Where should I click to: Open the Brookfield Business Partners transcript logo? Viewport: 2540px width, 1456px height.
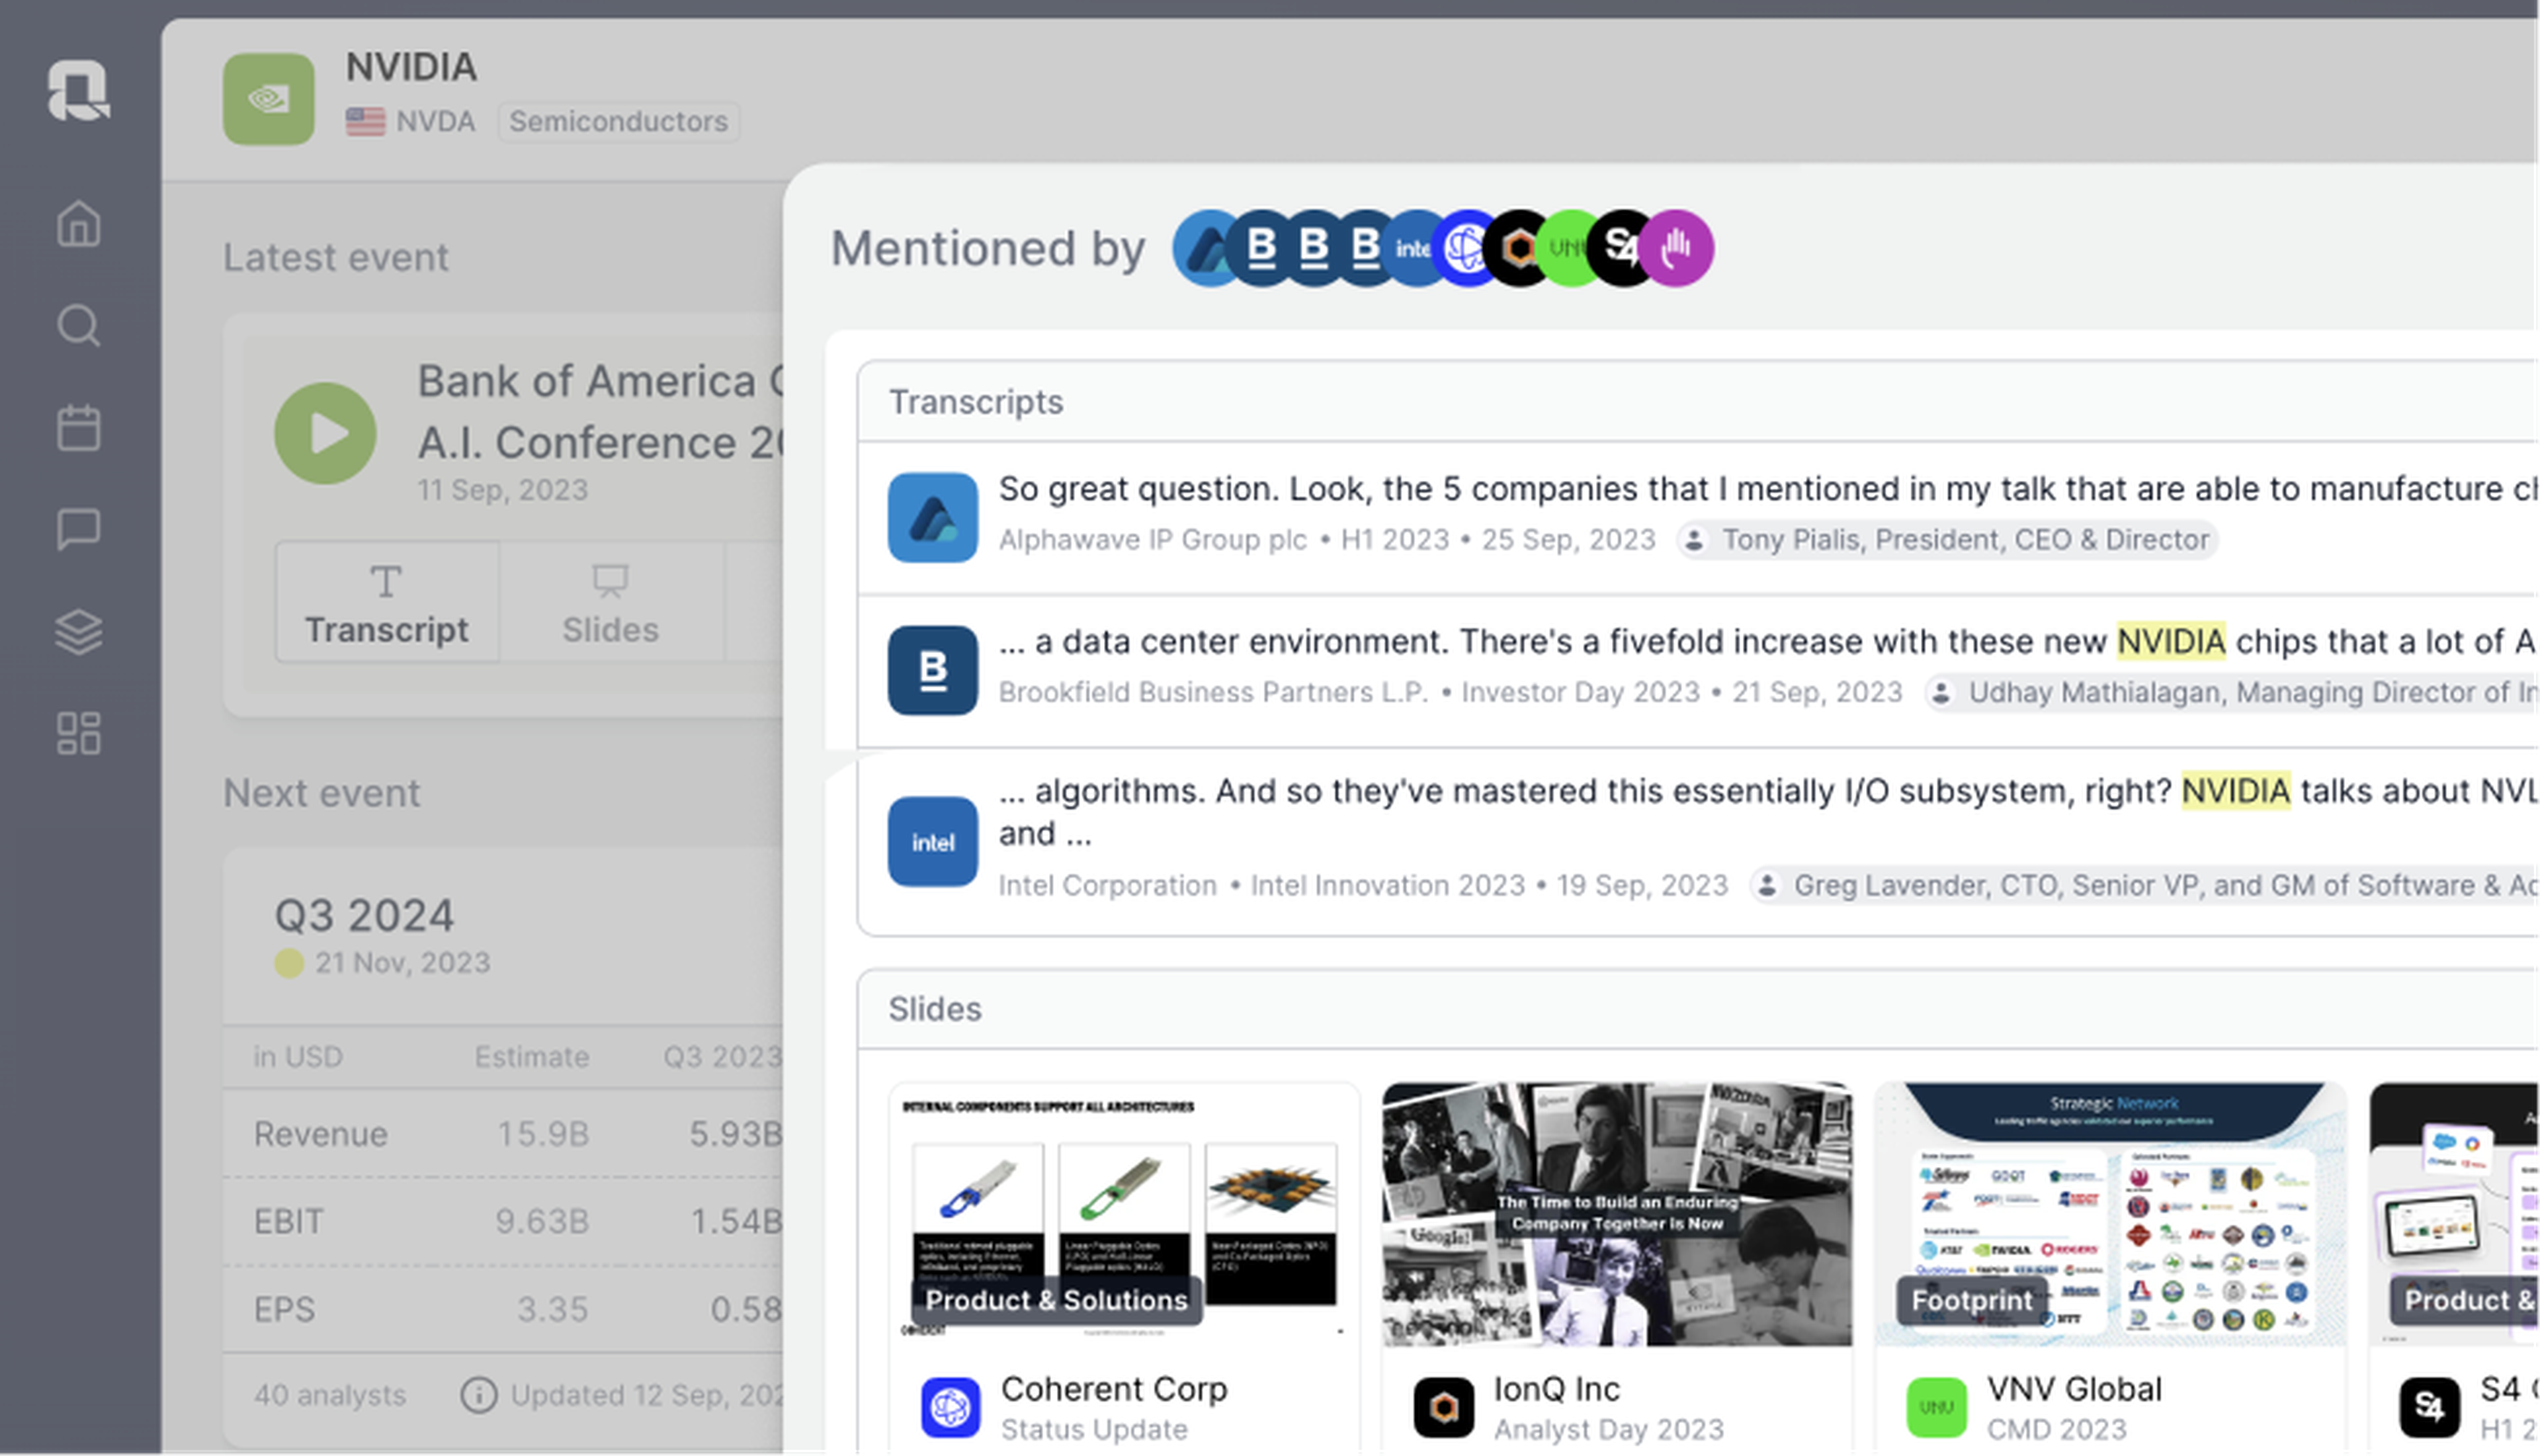(933, 670)
